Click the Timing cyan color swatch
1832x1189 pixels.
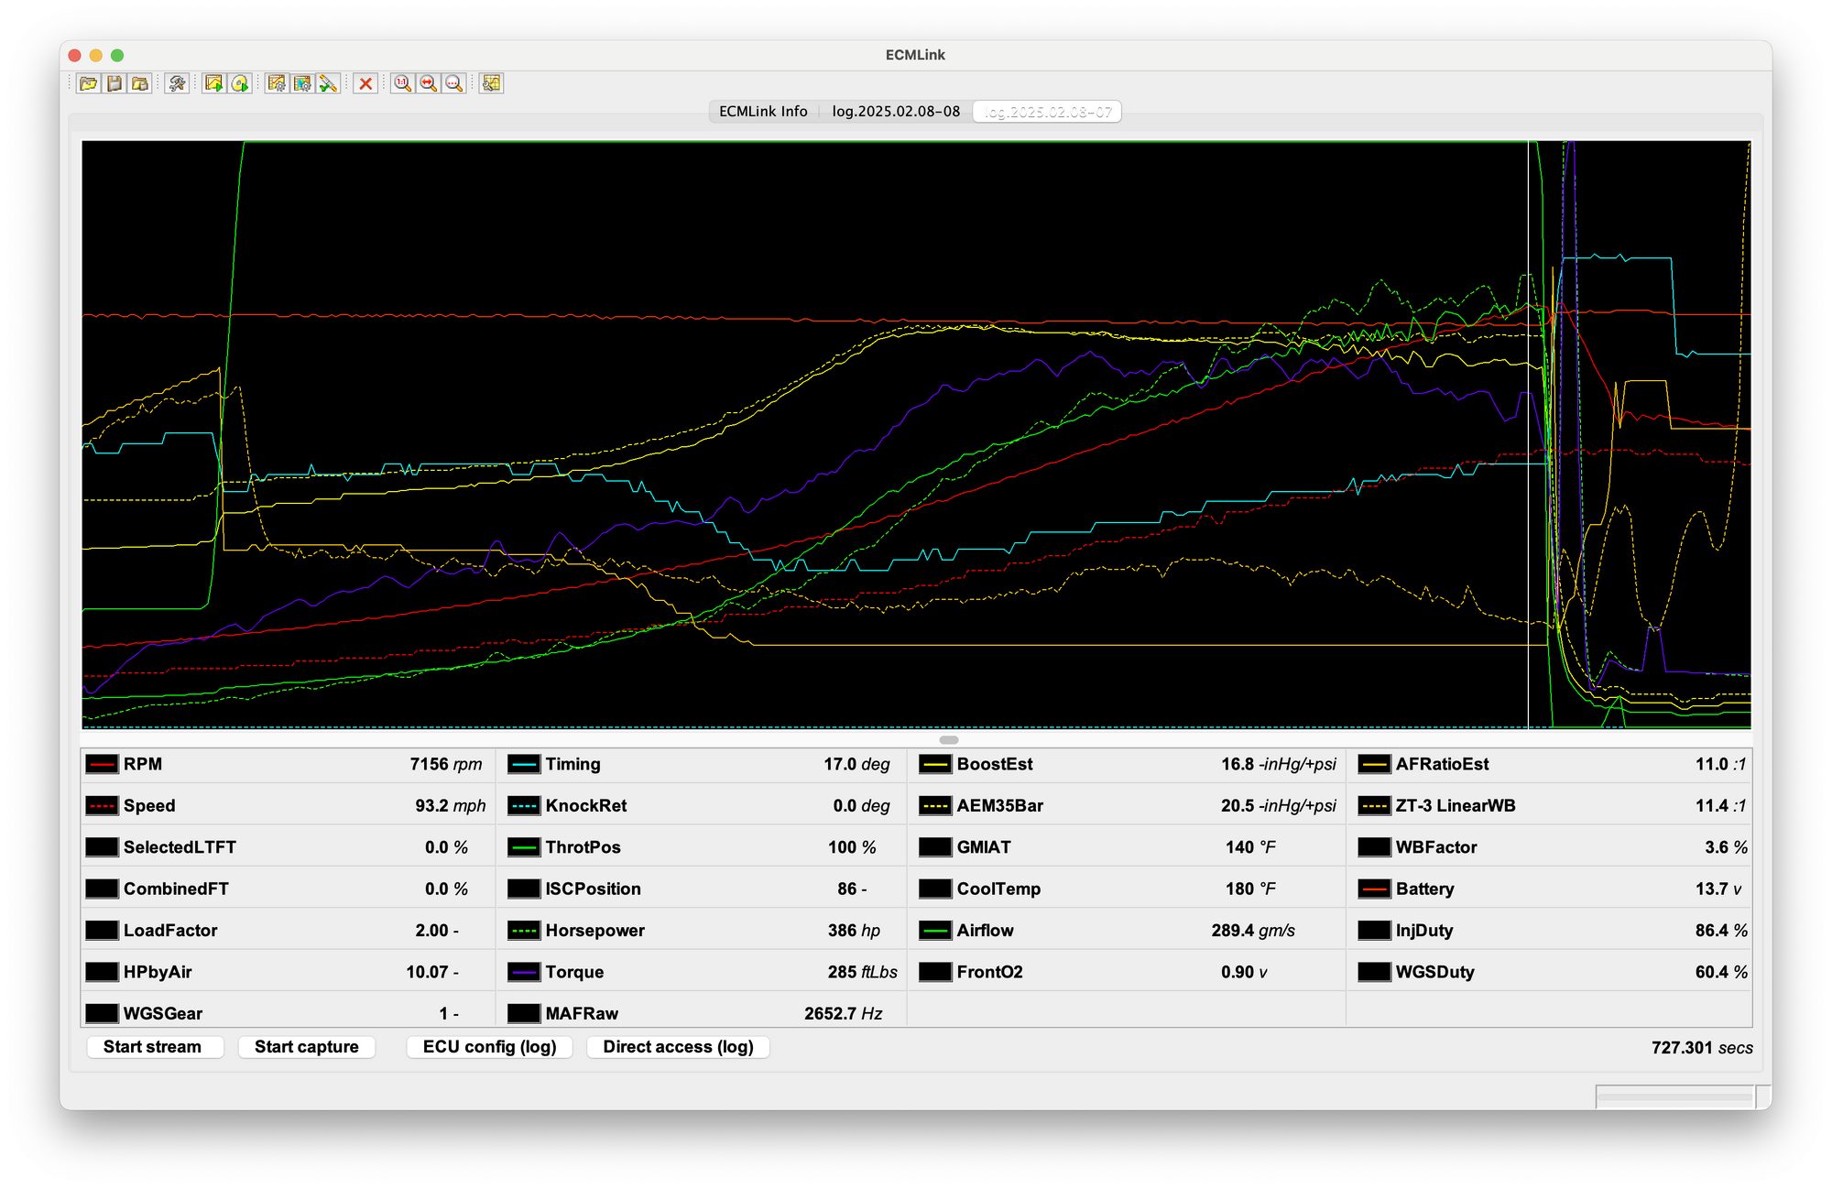[x=524, y=764]
